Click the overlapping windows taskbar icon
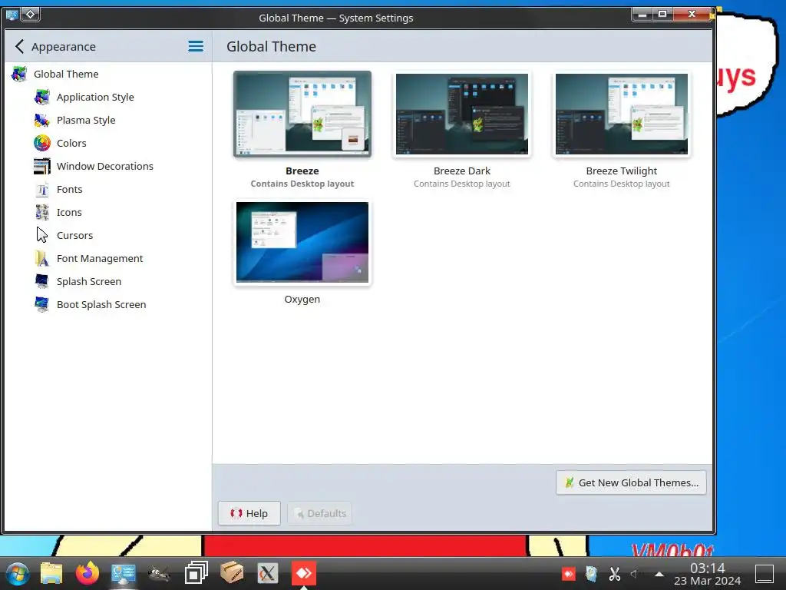 [196, 573]
